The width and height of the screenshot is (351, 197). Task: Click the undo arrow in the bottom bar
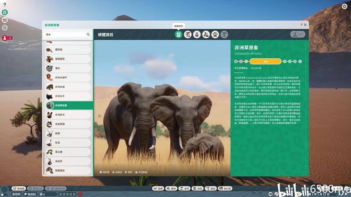[x=254, y=194]
